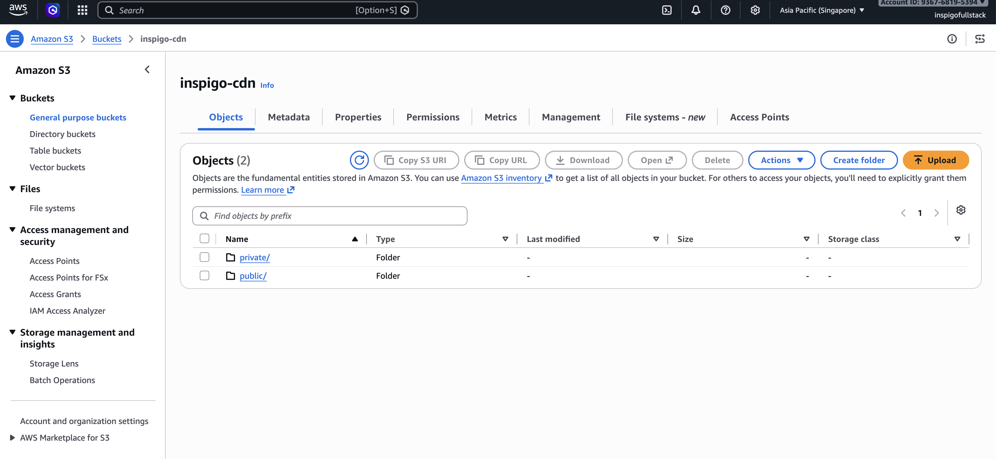The image size is (996, 459).
Task: Click the Delete button
Action: pos(717,160)
